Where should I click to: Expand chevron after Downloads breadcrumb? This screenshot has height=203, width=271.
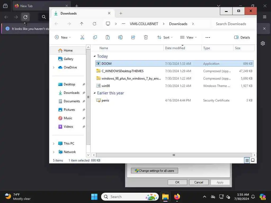coord(193,24)
